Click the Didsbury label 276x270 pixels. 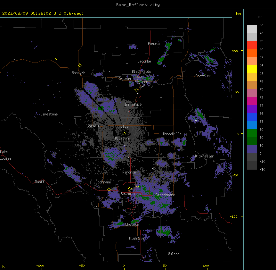click(123, 138)
